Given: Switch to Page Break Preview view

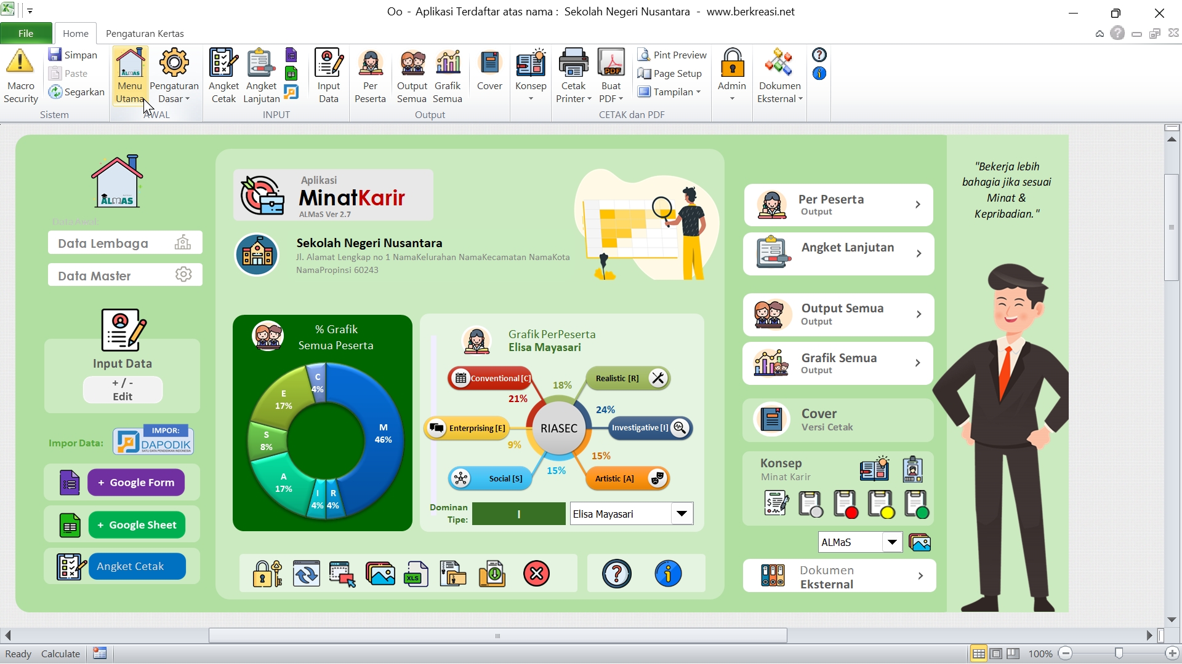Looking at the screenshot, I should 1013,654.
